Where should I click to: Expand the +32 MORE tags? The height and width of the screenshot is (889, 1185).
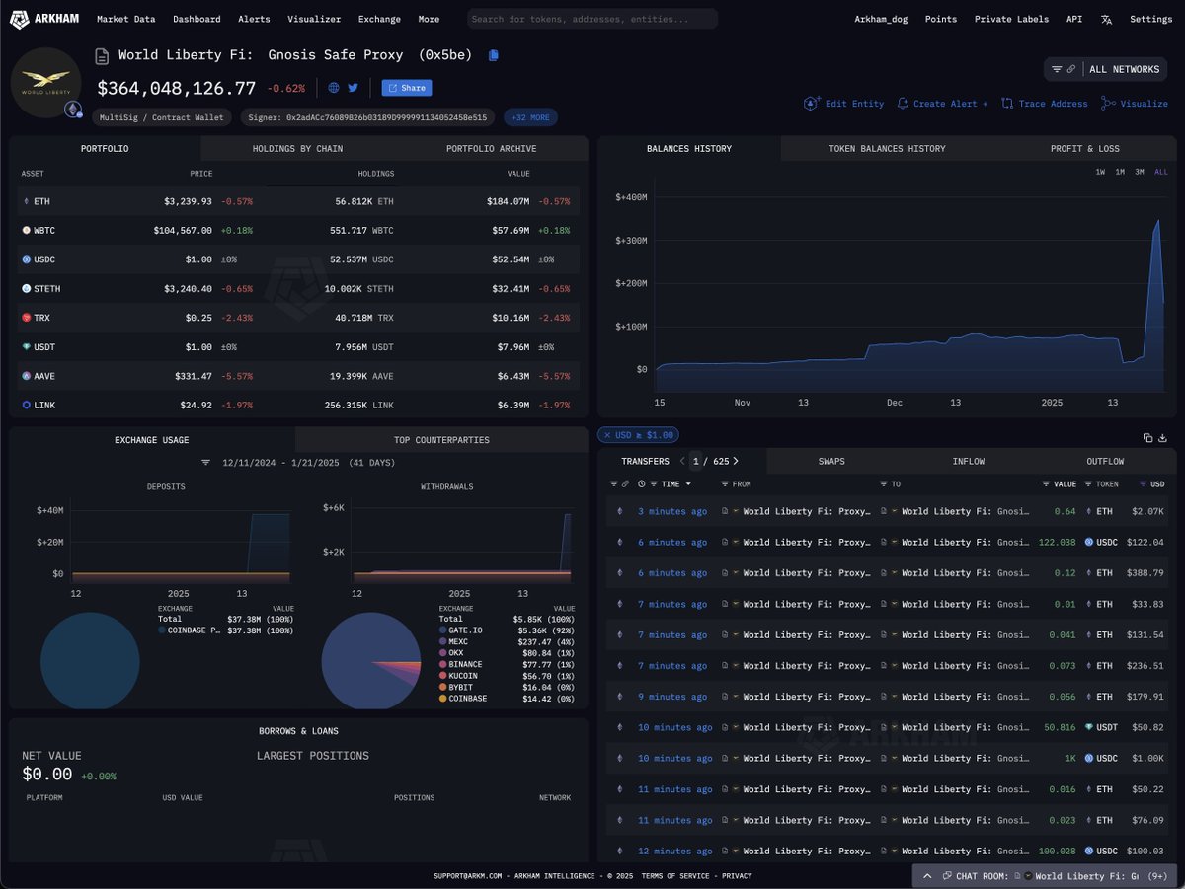[x=530, y=117]
